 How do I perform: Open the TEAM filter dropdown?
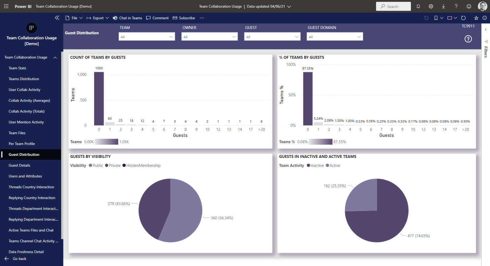(x=147, y=37)
